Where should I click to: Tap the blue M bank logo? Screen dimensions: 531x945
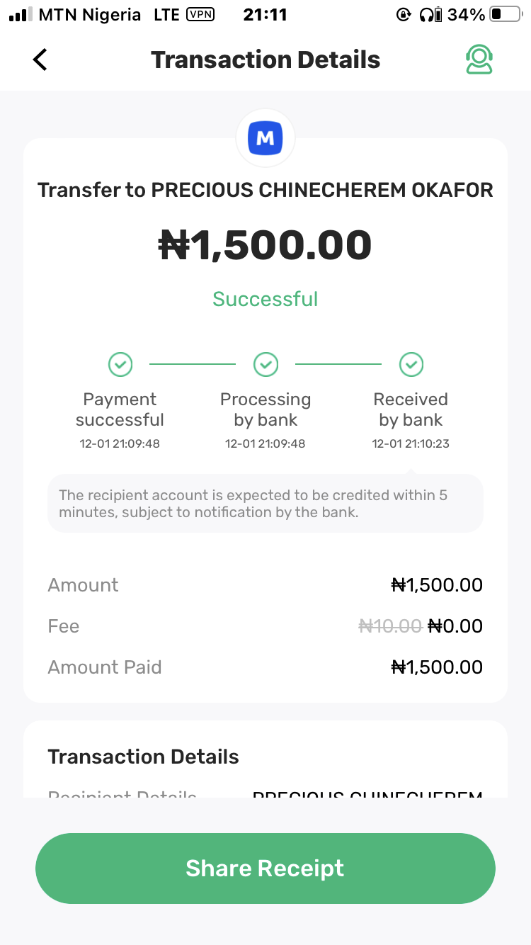pos(265,138)
